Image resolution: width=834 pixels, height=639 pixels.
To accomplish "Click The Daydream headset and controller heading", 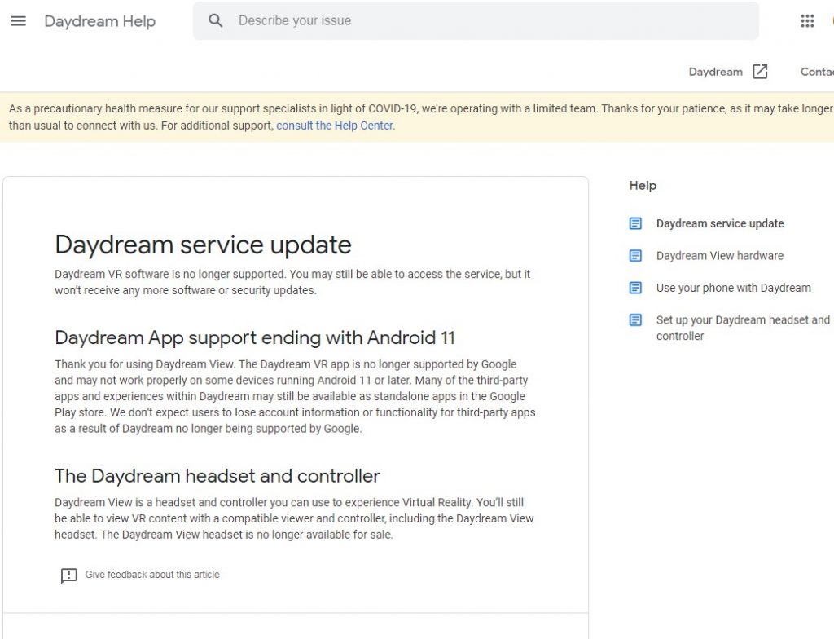I will tap(217, 475).
